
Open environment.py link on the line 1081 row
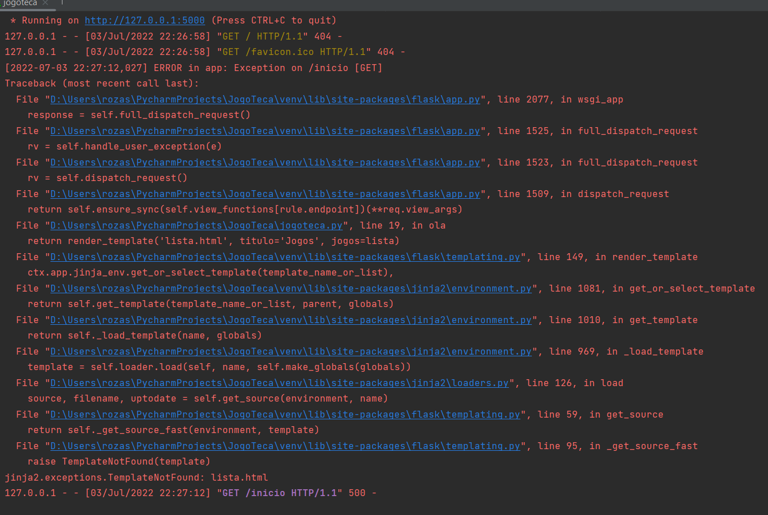[x=291, y=289]
